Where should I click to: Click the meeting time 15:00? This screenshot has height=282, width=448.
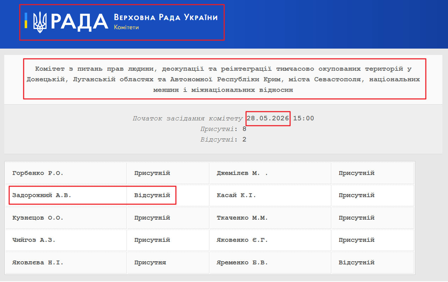303,118
